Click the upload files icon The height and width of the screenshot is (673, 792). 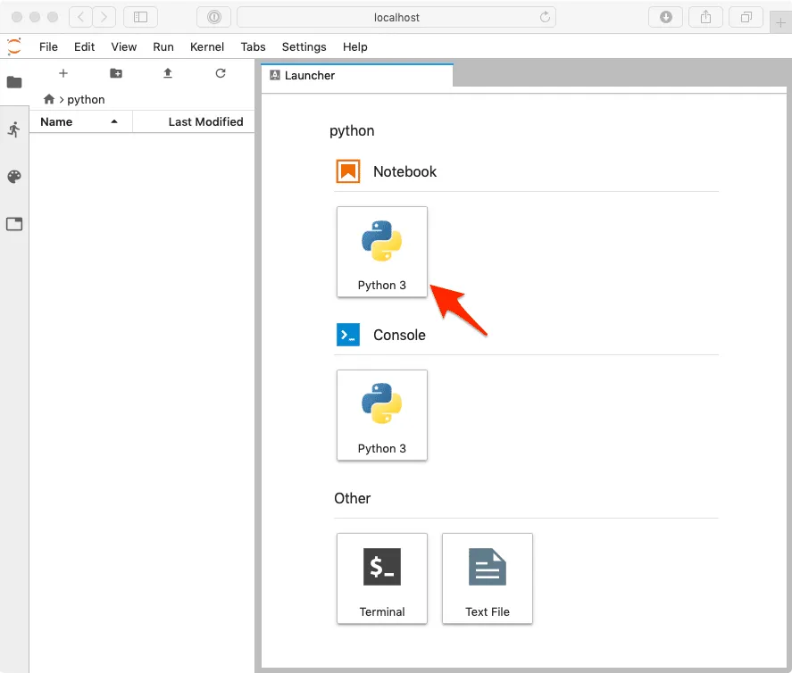coord(168,73)
